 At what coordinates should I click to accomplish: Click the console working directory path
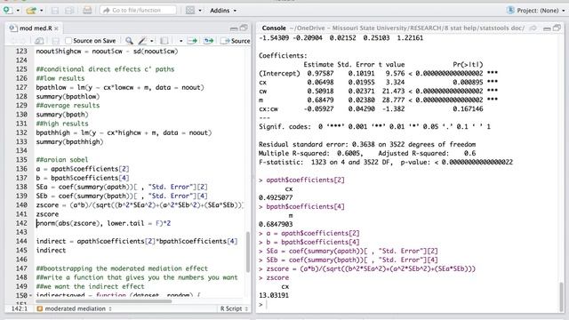pos(407,28)
